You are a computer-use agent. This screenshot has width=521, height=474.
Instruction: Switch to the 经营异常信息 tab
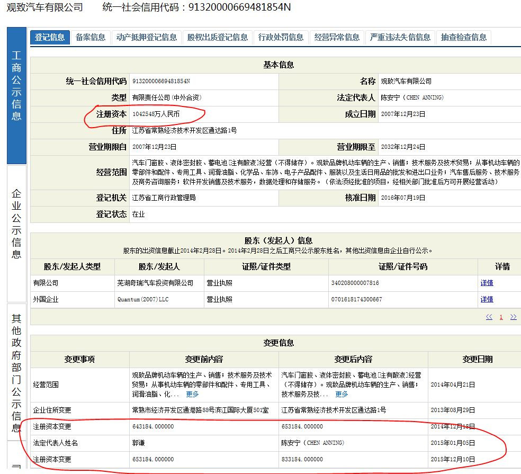click(x=337, y=37)
